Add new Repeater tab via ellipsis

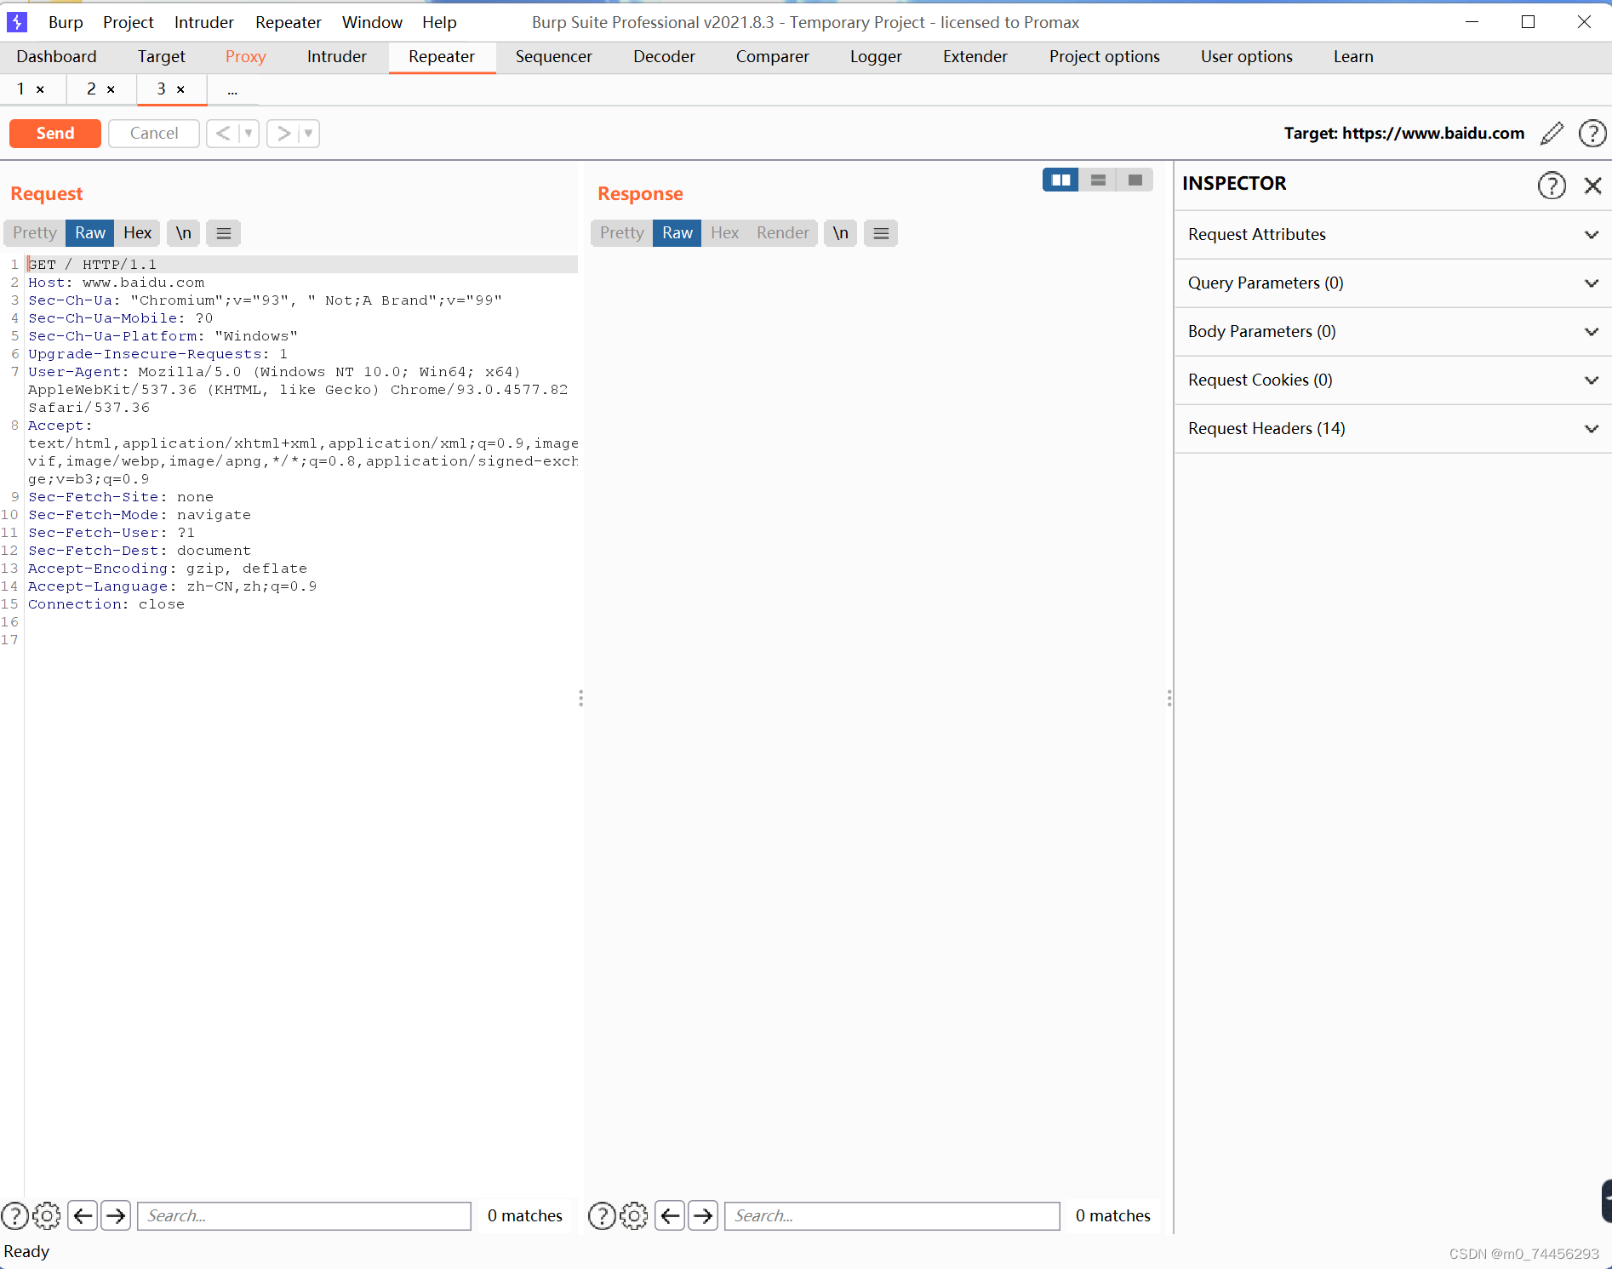(x=232, y=89)
